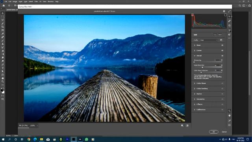Viewport: 252px width, 142px height.
Task: Select the Horizontal Type tool
Action: point(3,68)
